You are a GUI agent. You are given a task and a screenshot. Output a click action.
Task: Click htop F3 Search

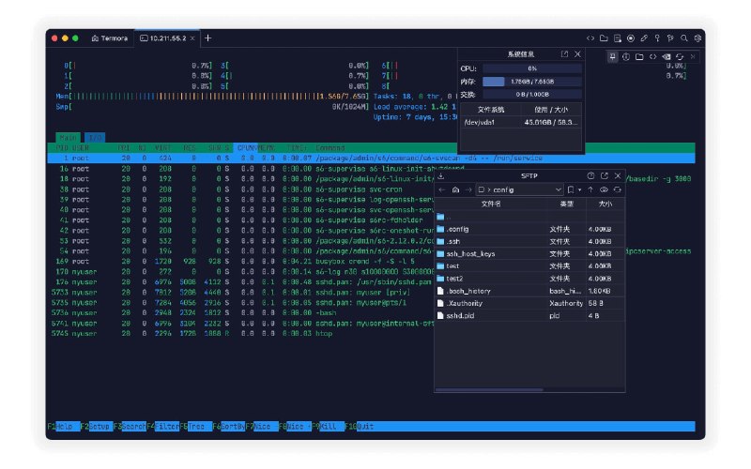click(130, 427)
